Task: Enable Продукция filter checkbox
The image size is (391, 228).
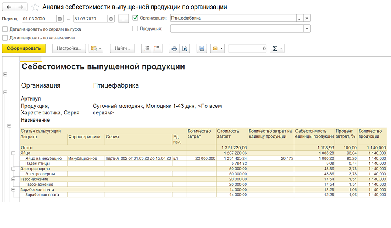Action: pyautogui.click(x=135, y=28)
